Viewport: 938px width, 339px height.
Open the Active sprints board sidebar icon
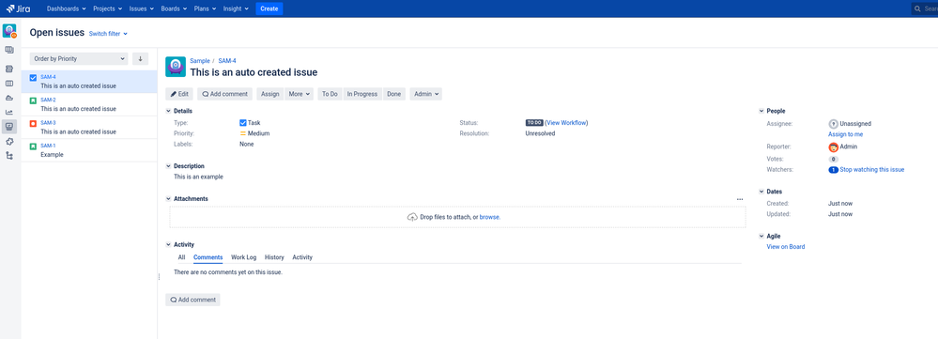[x=9, y=83]
